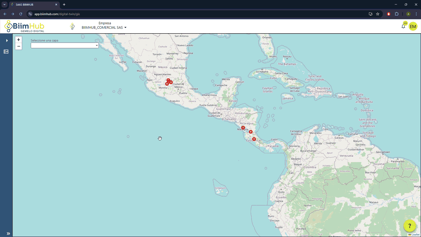This screenshot has height=237, width=421.
Task: Click the checklist icon in left sidebar
Action: (6, 52)
